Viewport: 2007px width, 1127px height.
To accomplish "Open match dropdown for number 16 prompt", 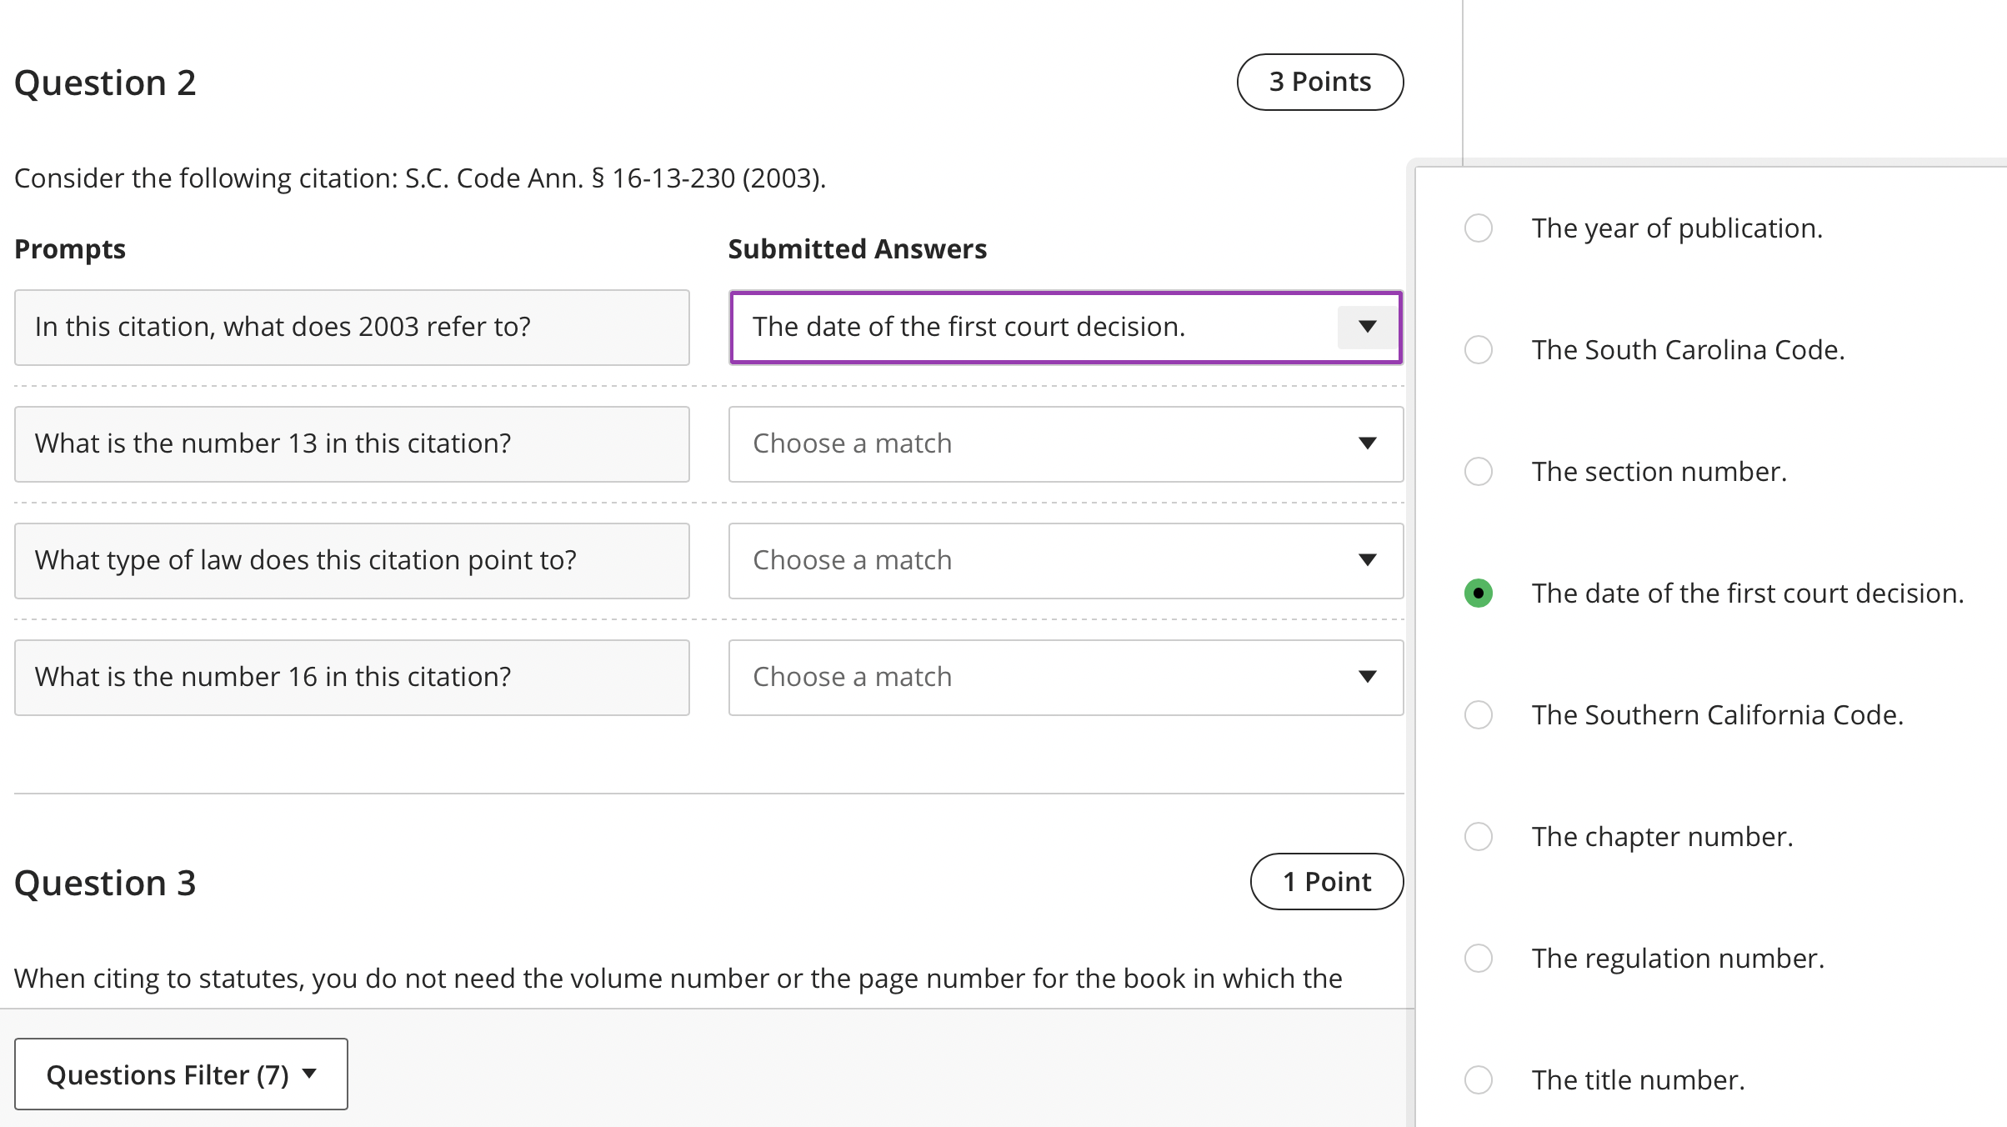I will tap(1065, 678).
